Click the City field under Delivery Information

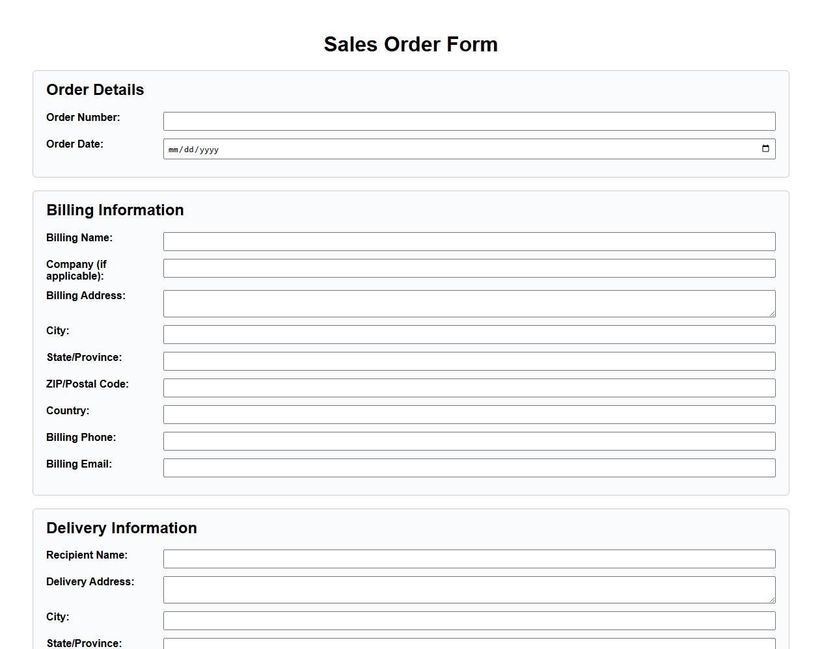coord(469,620)
